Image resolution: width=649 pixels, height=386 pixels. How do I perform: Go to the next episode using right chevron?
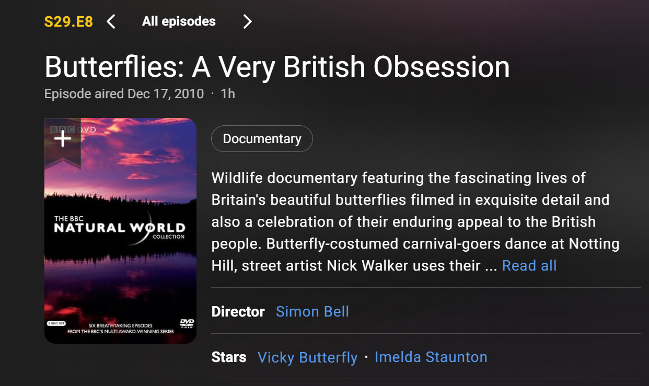[248, 21]
